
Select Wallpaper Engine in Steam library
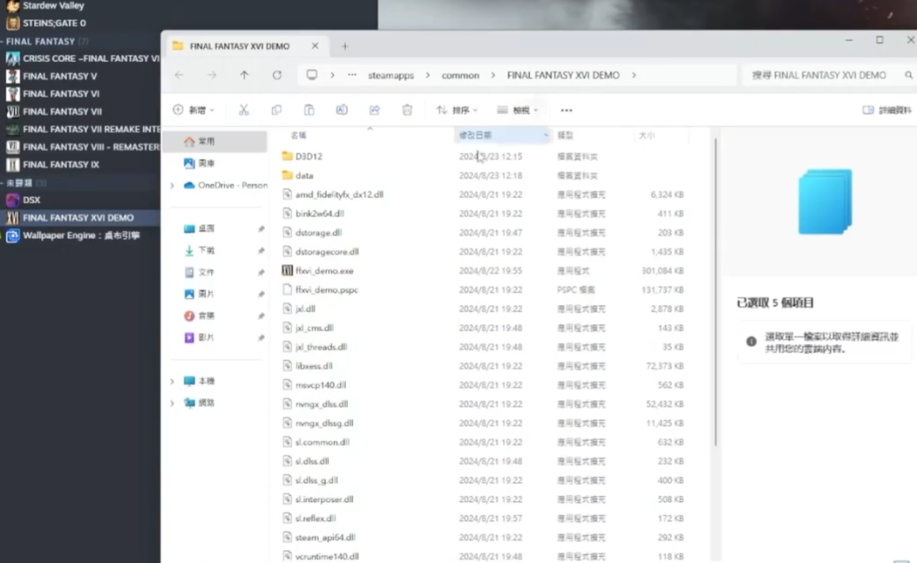click(x=80, y=235)
